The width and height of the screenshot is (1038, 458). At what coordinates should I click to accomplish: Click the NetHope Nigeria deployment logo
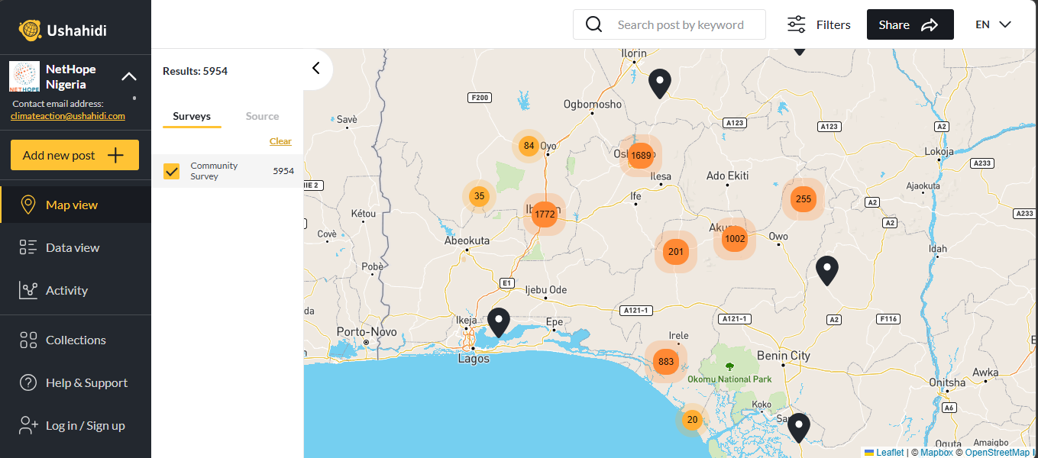point(24,76)
